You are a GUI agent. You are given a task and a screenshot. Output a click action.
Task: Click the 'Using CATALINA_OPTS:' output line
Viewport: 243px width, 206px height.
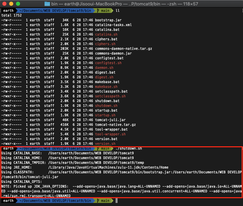tap(21, 182)
